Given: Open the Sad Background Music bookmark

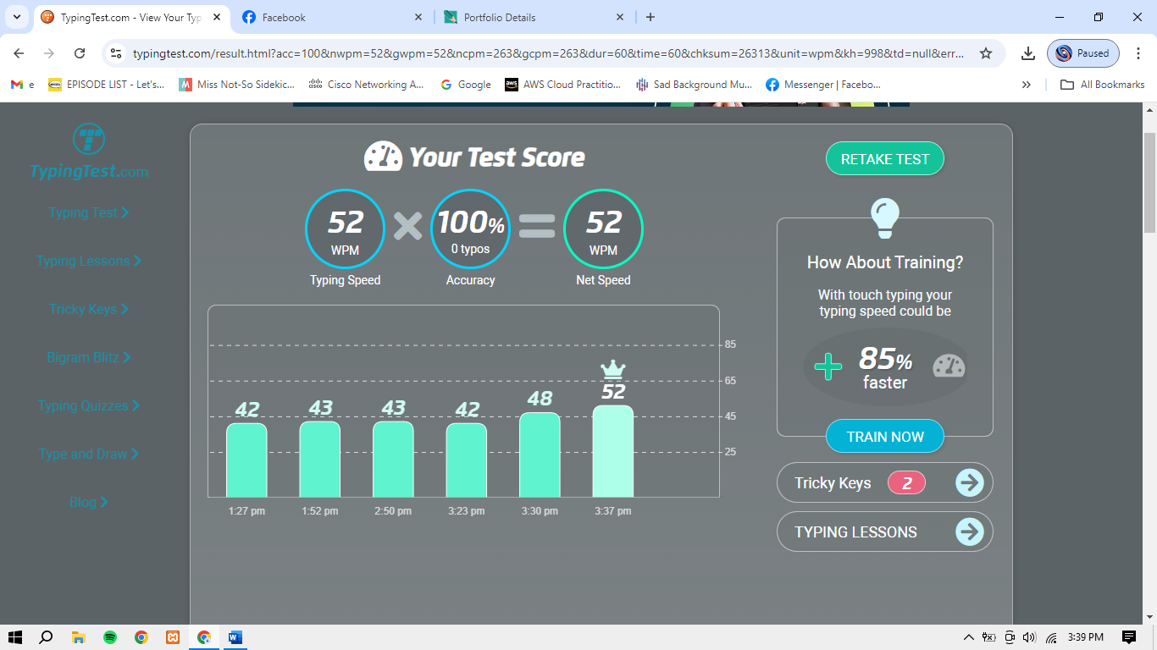Looking at the screenshot, I should tap(694, 85).
